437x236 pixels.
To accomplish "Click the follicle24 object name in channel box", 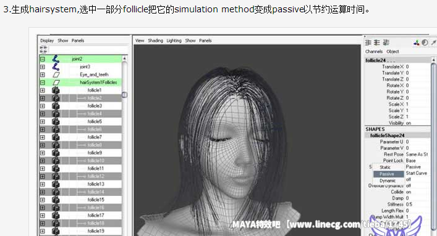I will [x=375, y=60].
